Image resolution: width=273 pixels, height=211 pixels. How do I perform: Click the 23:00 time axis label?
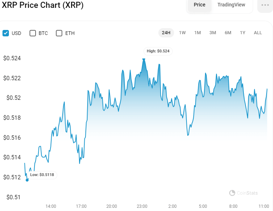pyautogui.click(x=142, y=206)
